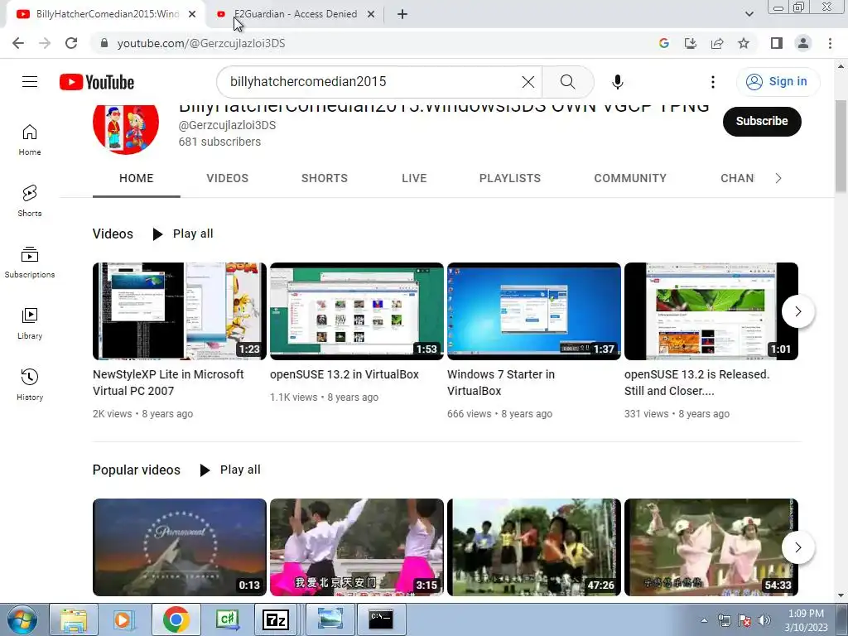Switch to E2Guardian Access Denied tab
The image size is (848, 636).
(296, 15)
